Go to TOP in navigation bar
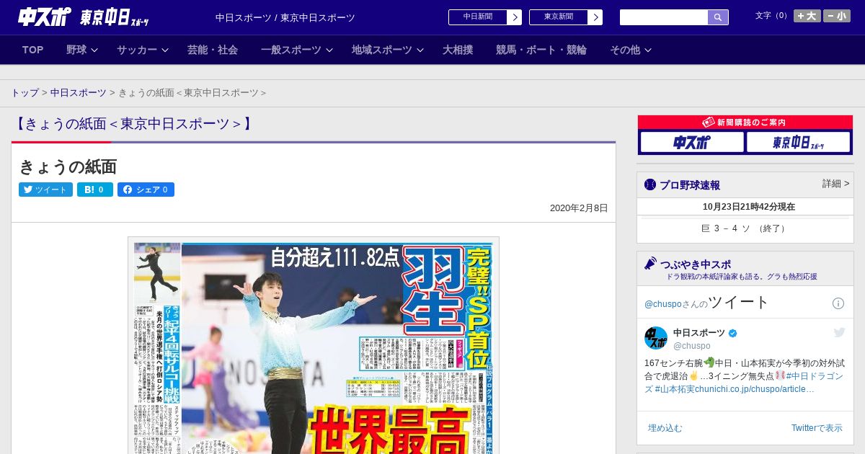 click(x=33, y=50)
